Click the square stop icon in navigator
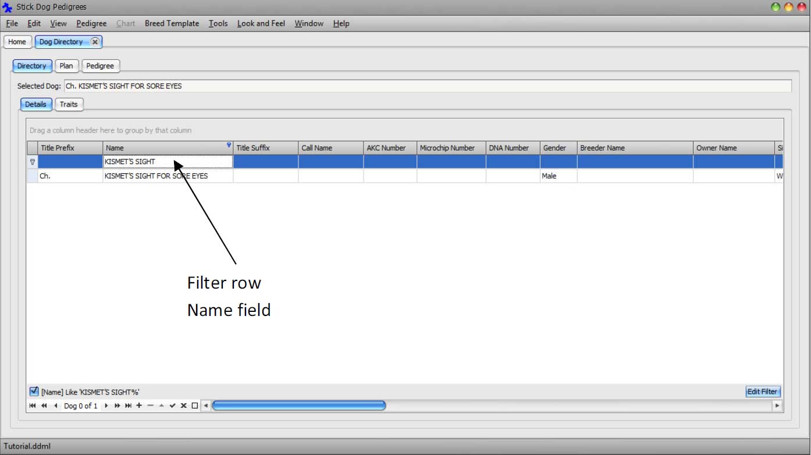The width and height of the screenshot is (811, 455). click(x=195, y=406)
